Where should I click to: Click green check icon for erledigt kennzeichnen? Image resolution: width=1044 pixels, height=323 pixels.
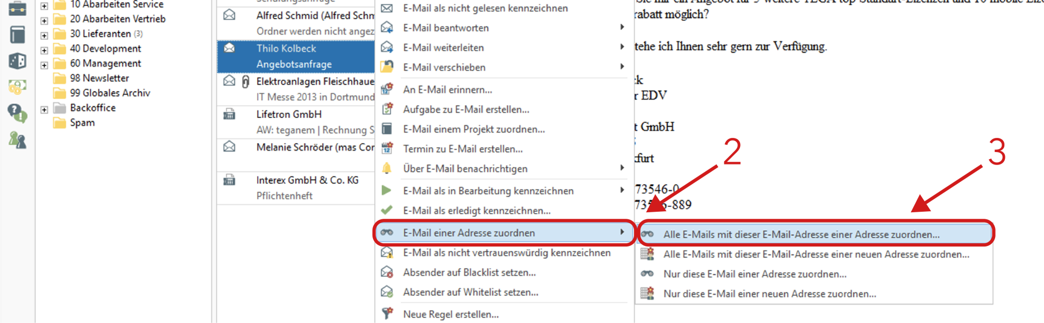[387, 210]
